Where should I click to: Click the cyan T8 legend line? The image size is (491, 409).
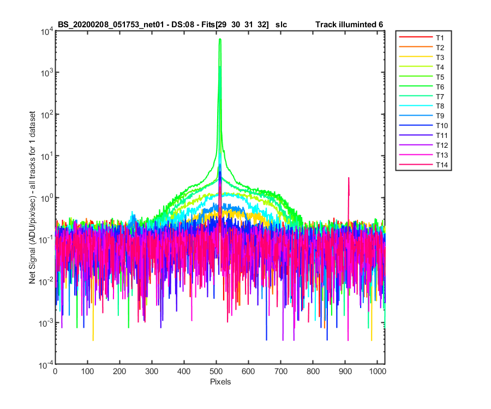tap(416, 106)
